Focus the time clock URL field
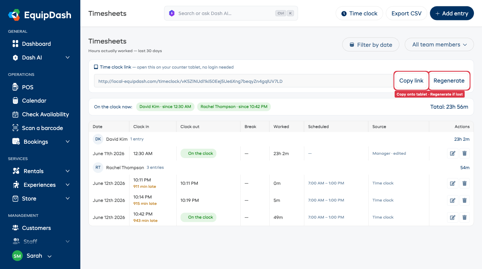Image resolution: width=482 pixels, height=269 pixels. [x=243, y=81]
